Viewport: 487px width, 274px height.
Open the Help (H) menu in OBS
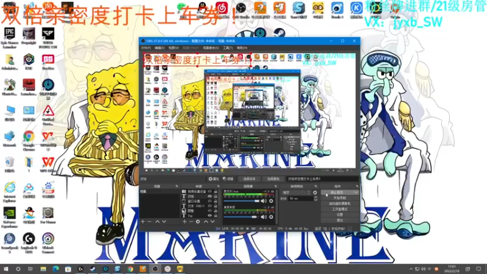[242, 48]
